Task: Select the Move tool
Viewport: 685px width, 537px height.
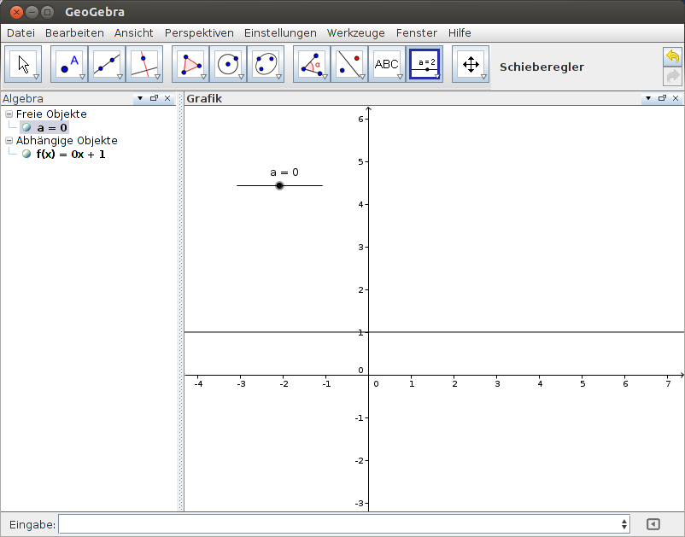Action: click(23, 62)
